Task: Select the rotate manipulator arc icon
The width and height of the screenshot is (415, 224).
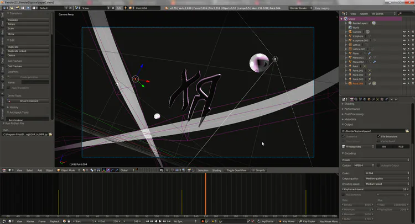Action: (x=112, y=170)
